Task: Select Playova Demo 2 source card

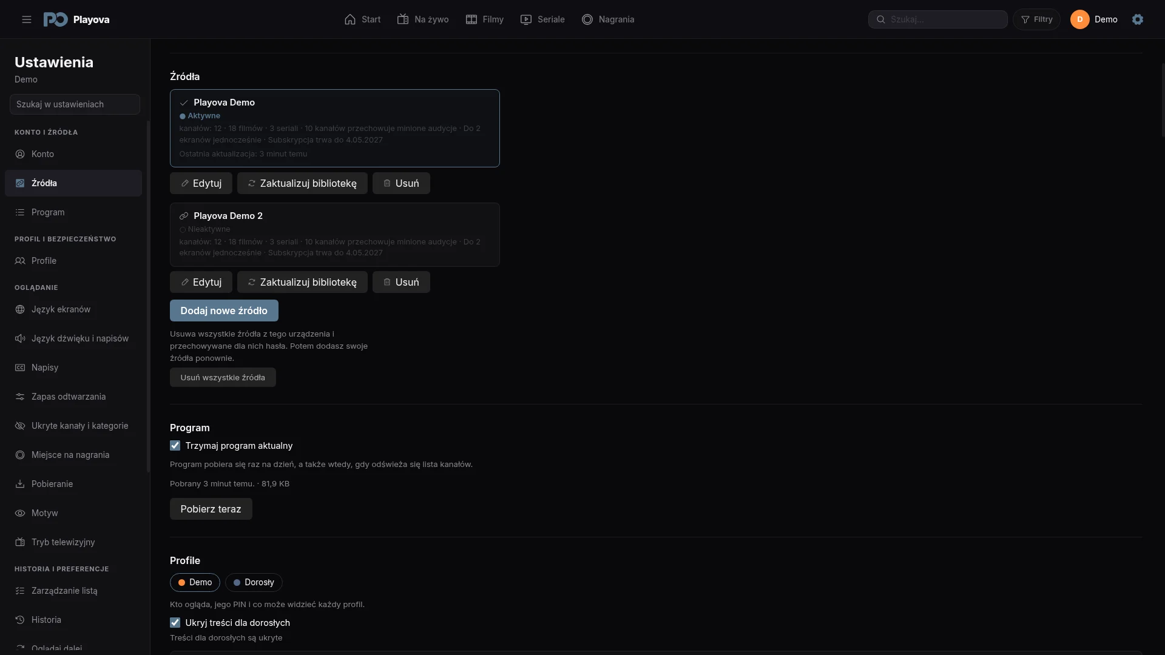Action: tap(335, 235)
